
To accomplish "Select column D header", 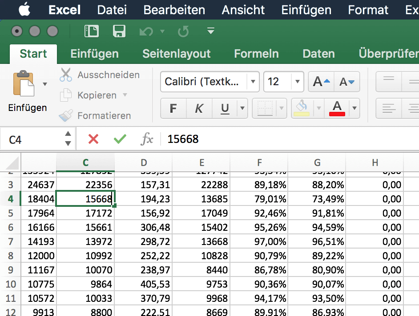I will [x=144, y=162].
